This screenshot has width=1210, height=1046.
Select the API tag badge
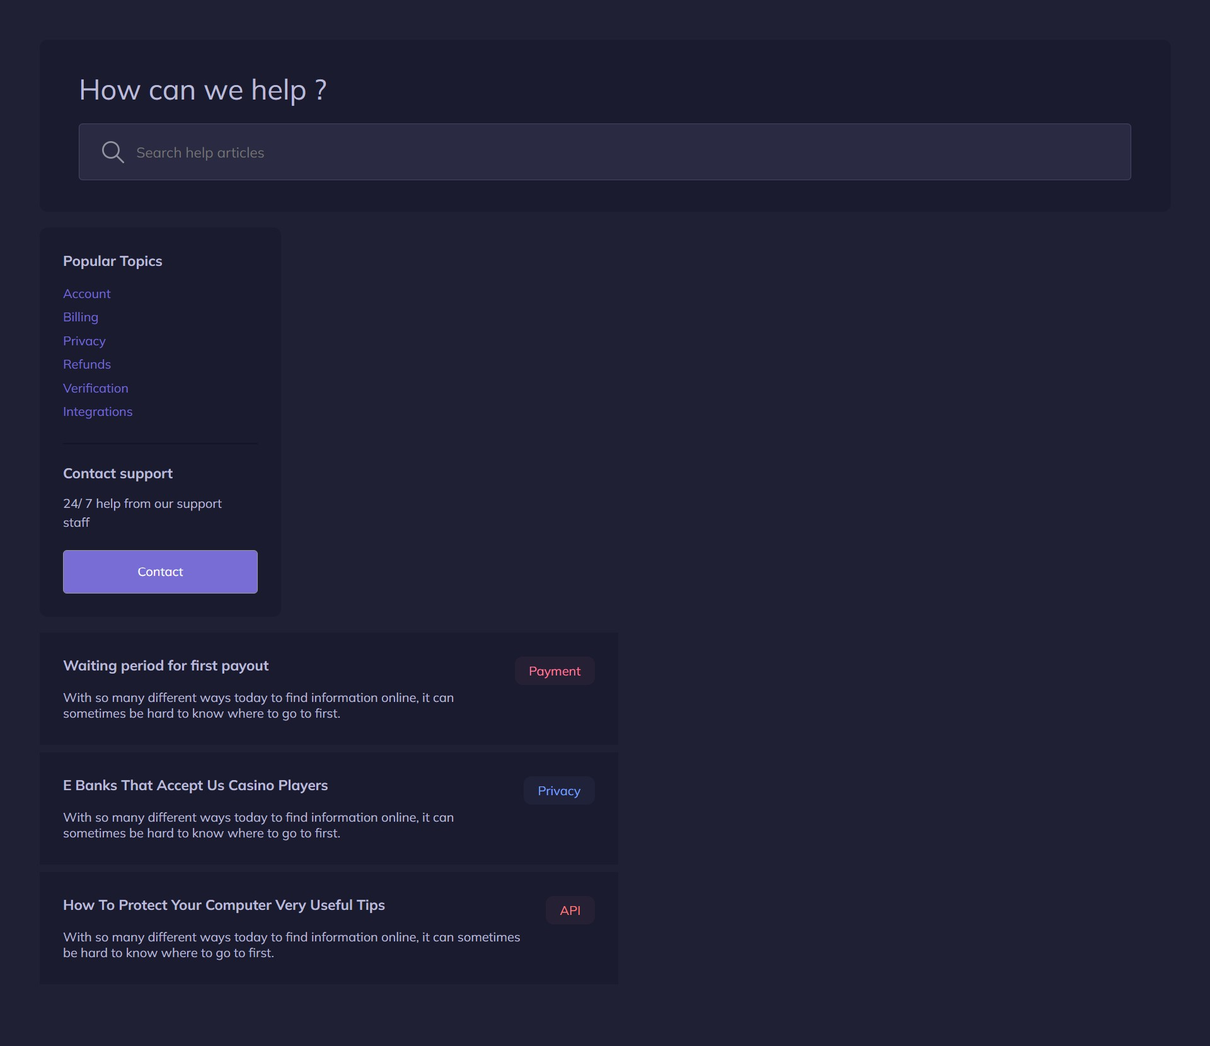(x=570, y=910)
